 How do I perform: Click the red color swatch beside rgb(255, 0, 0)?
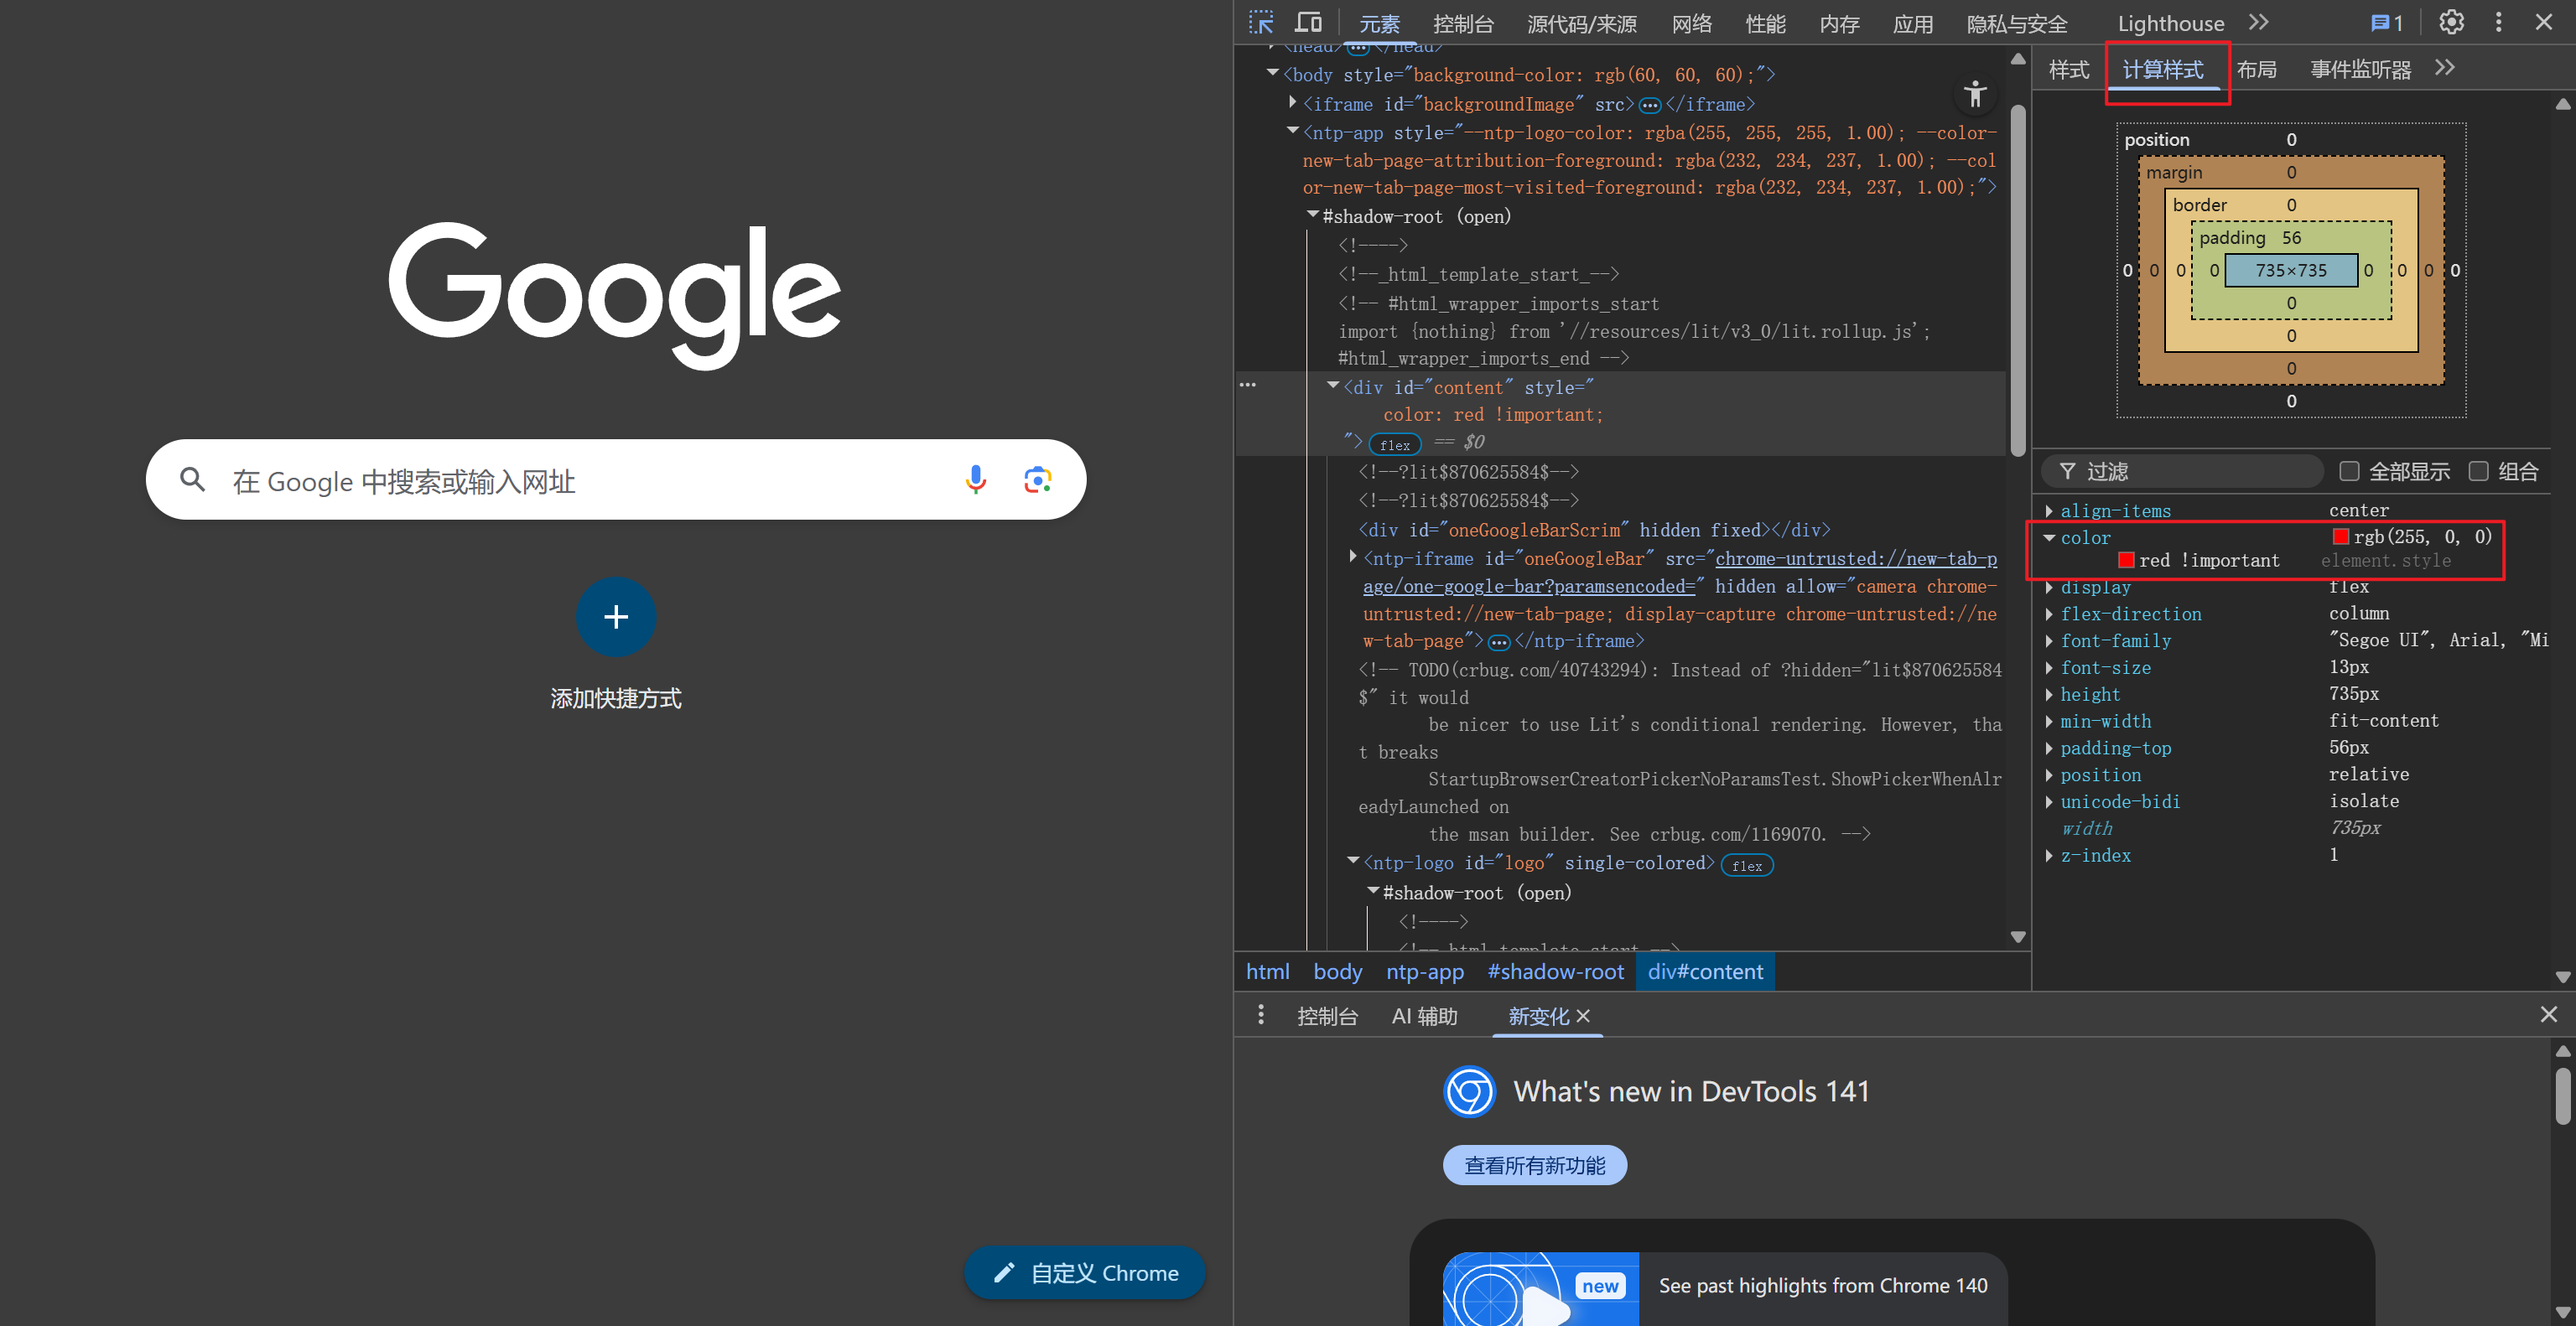(2340, 536)
